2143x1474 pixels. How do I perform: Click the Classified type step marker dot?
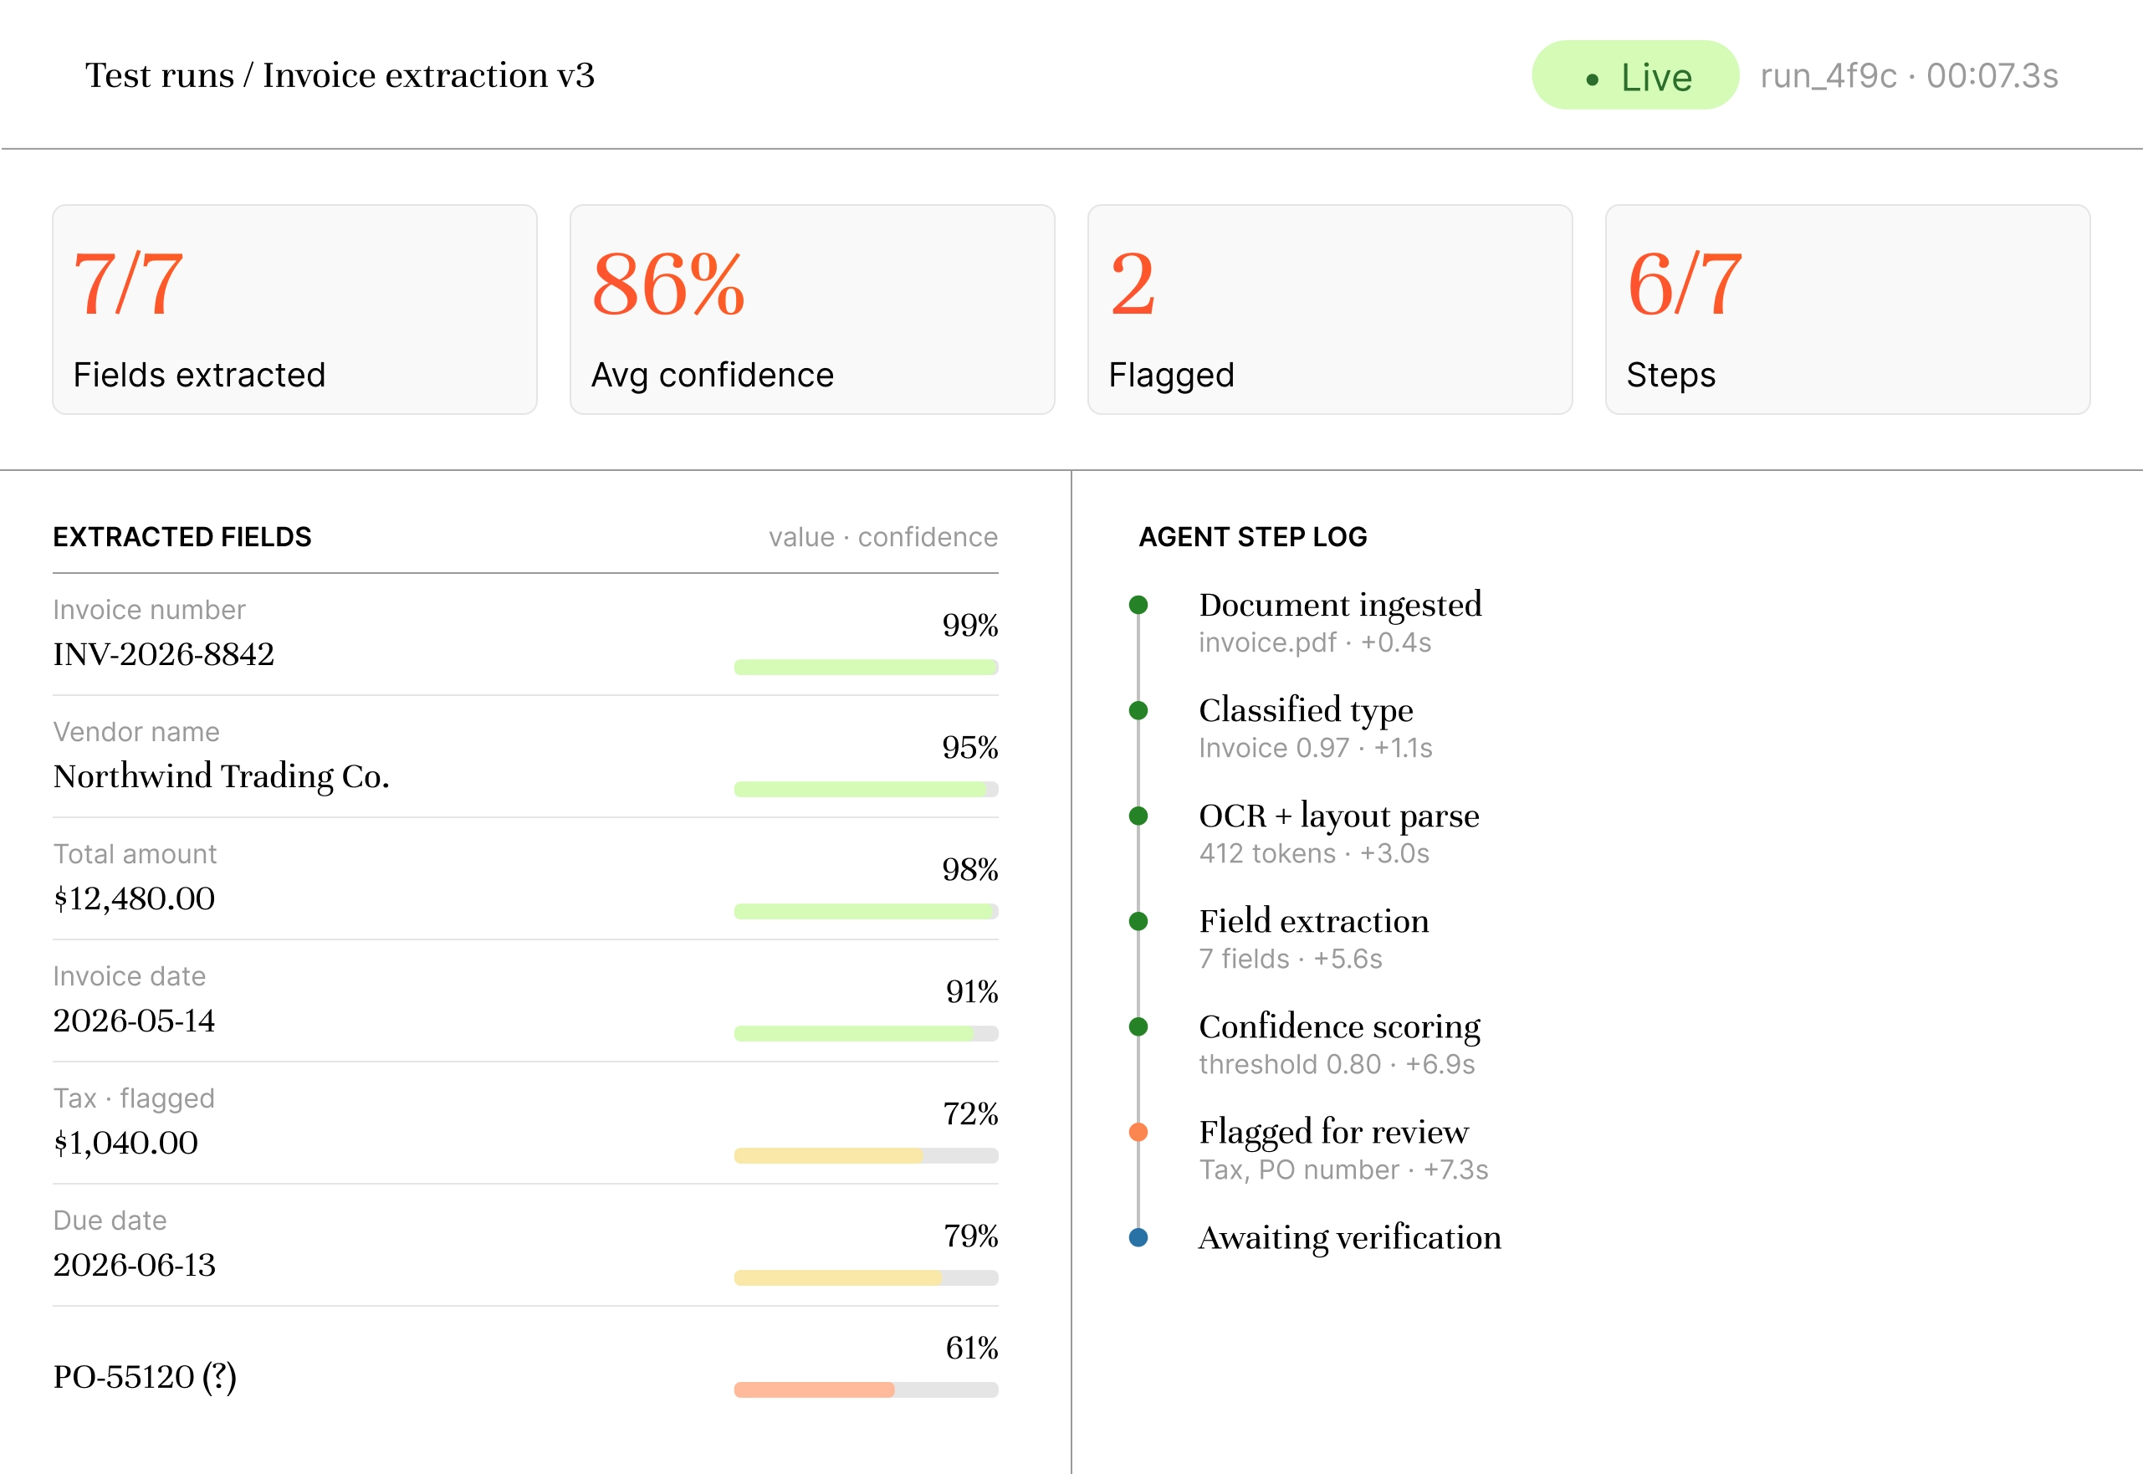[x=1138, y=710]
